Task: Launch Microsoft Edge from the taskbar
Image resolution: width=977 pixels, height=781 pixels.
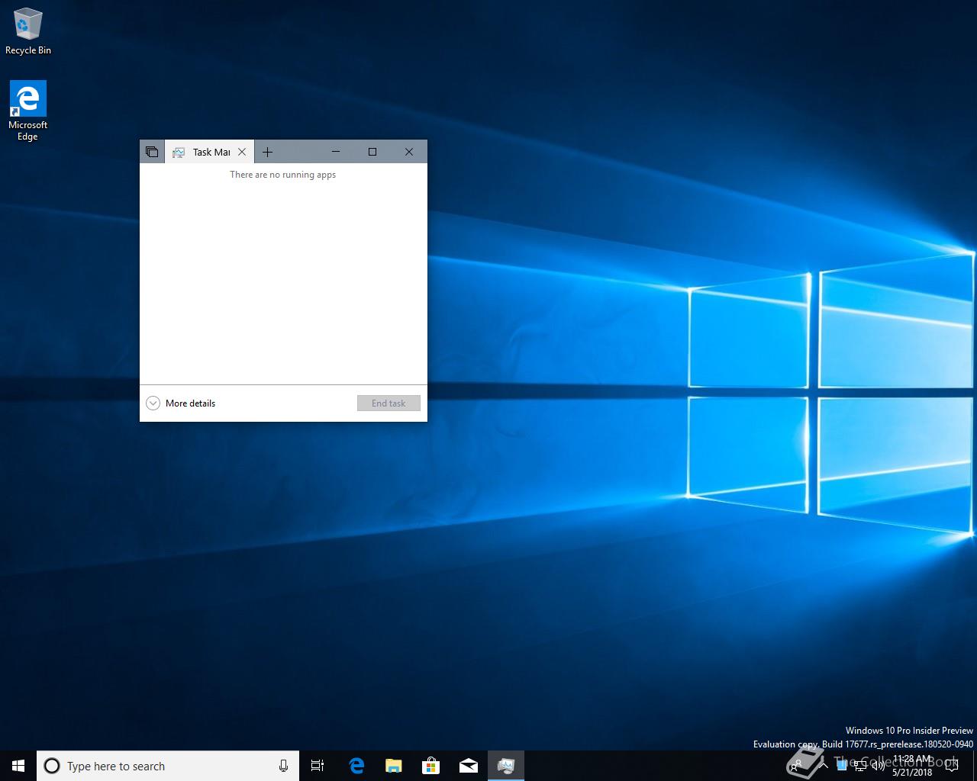Action: tap(356, 766)
